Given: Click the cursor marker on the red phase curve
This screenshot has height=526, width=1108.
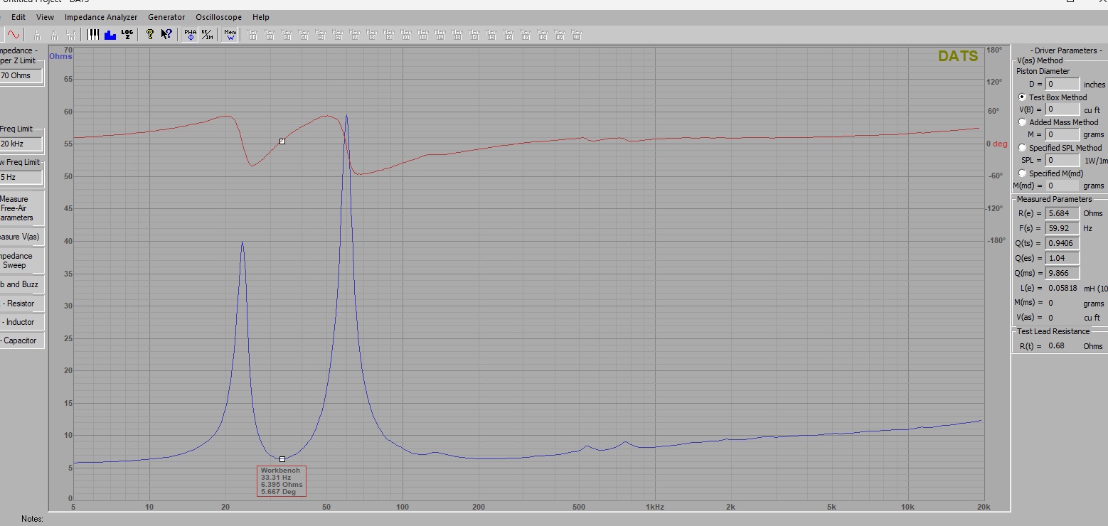Looking at the screenshot, I should click(282, 141).
